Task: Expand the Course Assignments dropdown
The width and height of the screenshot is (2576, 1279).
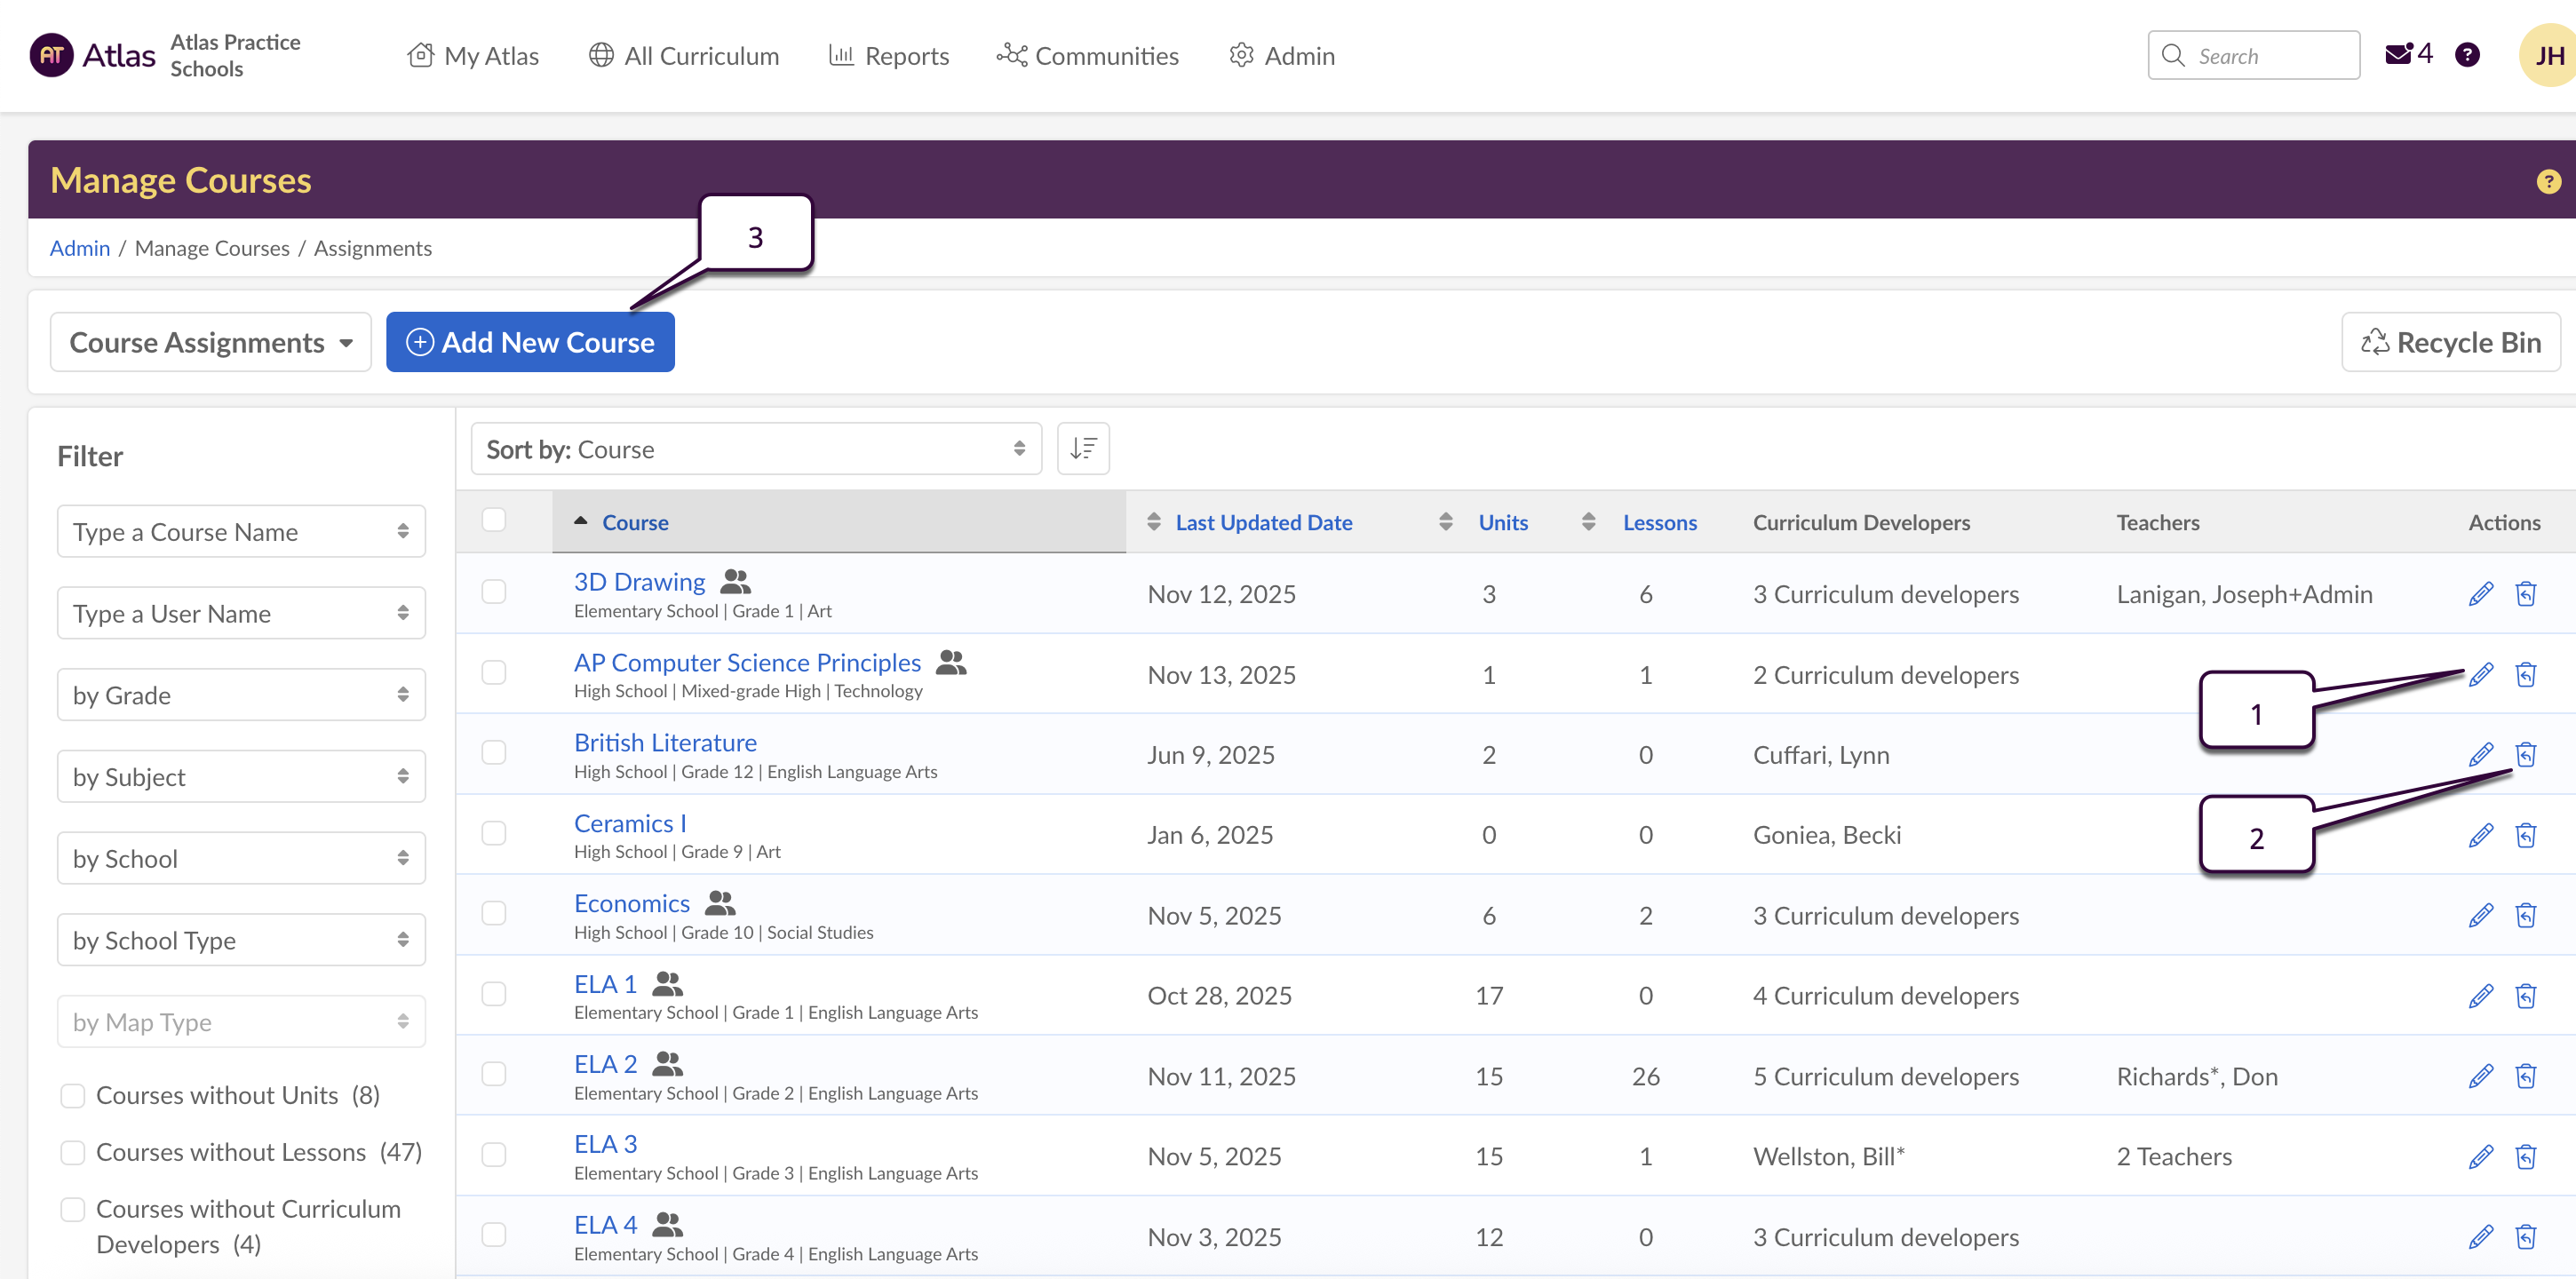Action: [211, 342]
